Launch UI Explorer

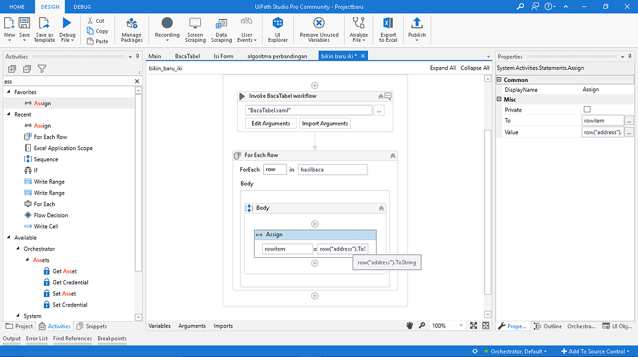point(278,30)
